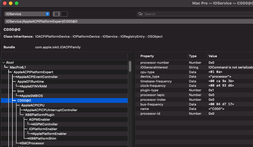Image resolution: width=253 pixels, height=147 pixels.
Task: Open the search magnifier options menu
Action: coord(141,14)
